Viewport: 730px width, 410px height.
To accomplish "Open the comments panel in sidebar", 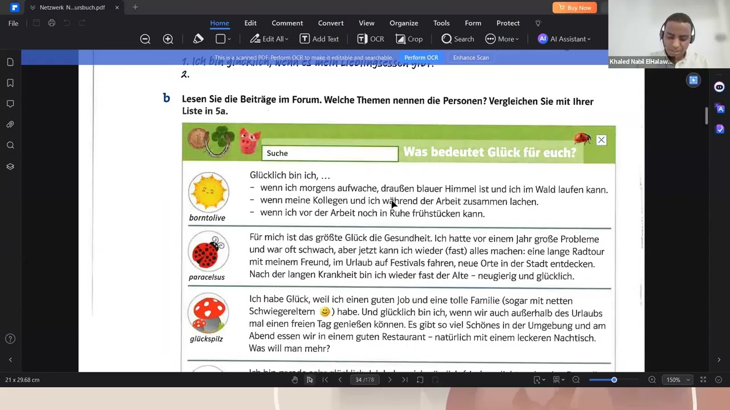I will [x=10, y=104].
